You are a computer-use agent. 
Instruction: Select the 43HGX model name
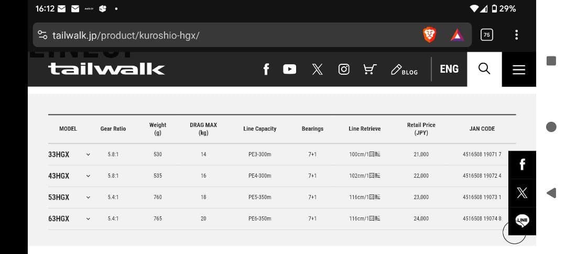point(59,176)
